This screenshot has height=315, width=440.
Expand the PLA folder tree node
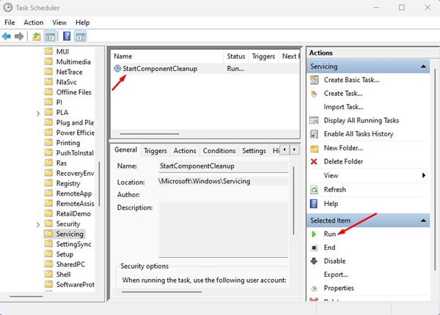pos(38,114)
